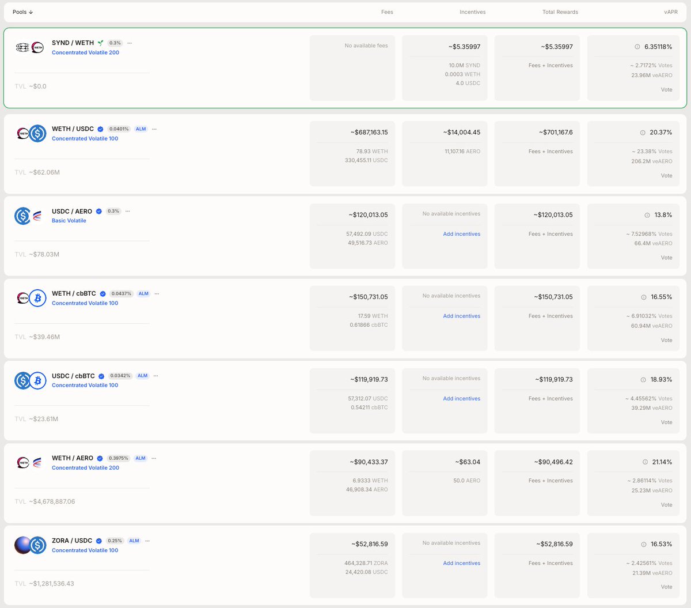Click the USDC / AERO token pair icon
This screenshot has width=691, height=608.
pos(30,216)
